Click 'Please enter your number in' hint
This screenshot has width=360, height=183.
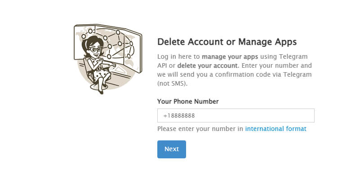(200, 129)
